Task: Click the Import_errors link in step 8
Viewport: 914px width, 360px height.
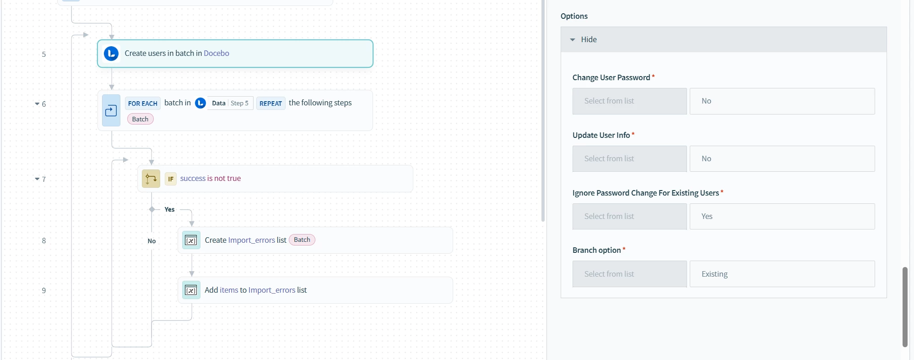Action: tap(251, 240)
